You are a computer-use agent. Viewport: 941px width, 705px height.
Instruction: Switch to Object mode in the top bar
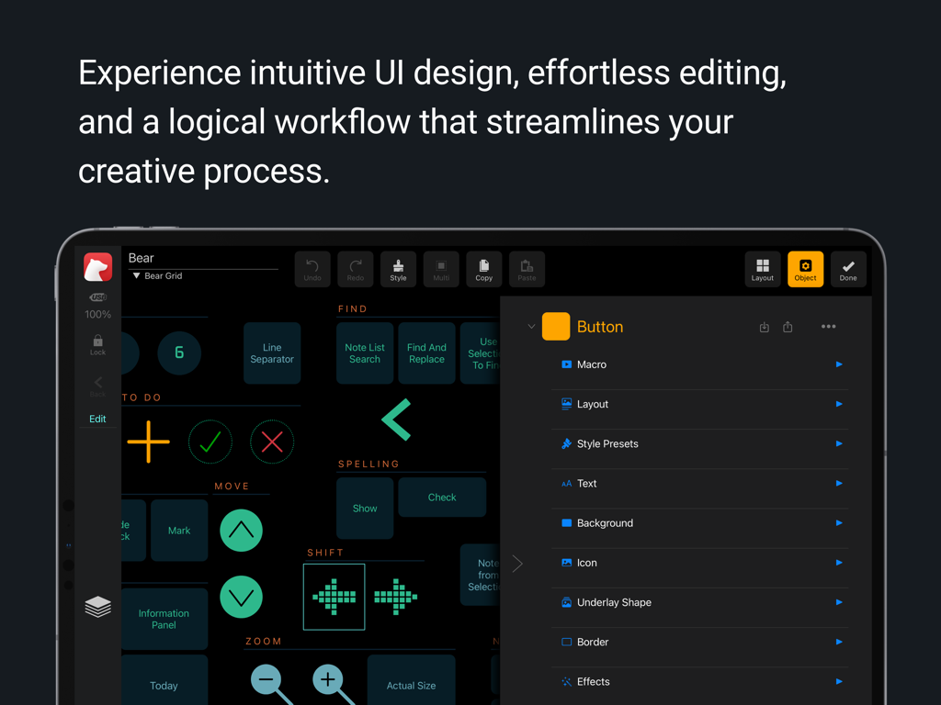(805, 269)
